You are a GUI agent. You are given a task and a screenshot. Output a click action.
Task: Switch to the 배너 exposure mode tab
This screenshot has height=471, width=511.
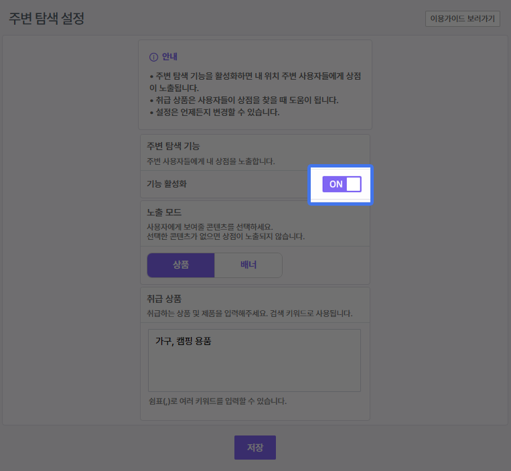click(x=248, y=265)
